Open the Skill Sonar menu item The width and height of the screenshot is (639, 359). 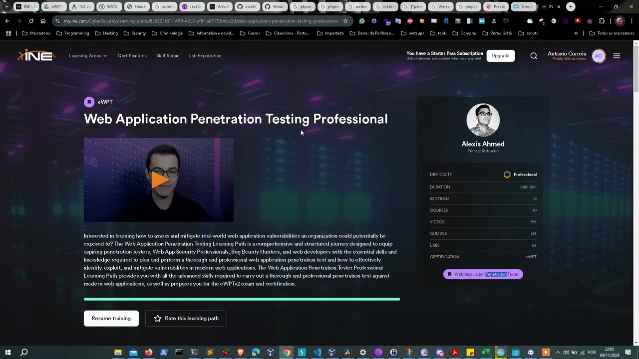point(167,56)
